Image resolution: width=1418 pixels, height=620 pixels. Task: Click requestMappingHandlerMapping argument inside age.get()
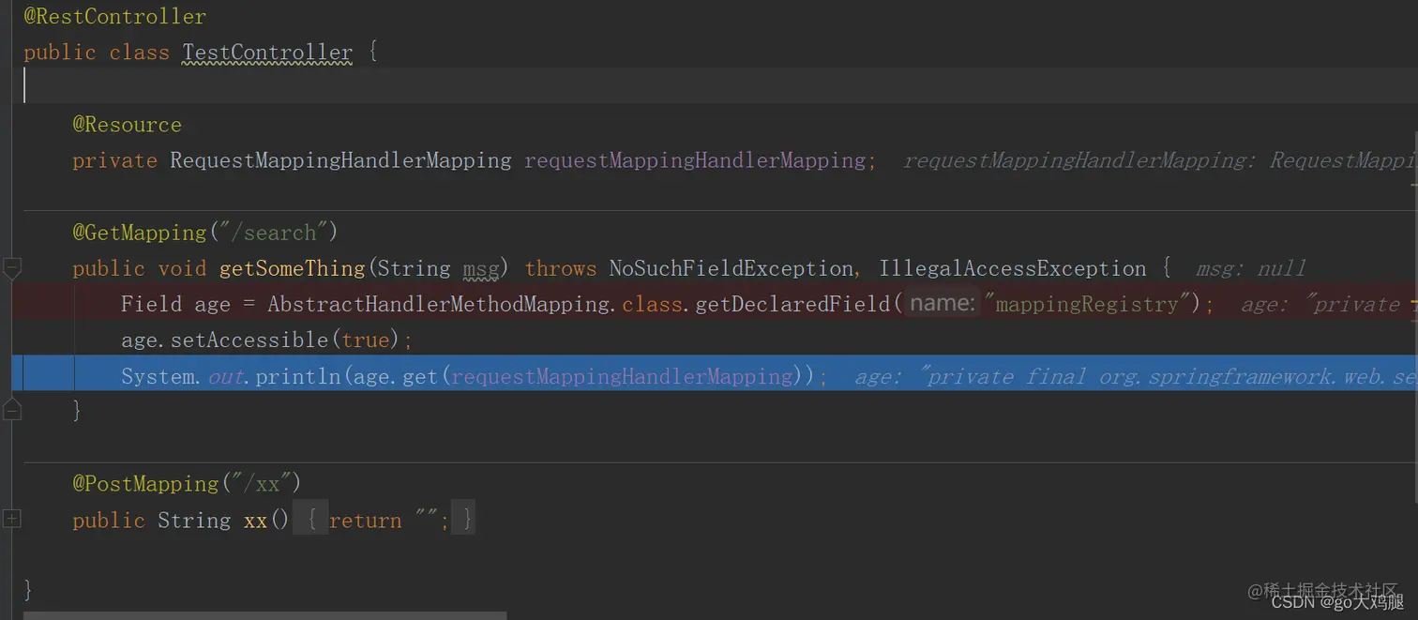click(622, 377)
